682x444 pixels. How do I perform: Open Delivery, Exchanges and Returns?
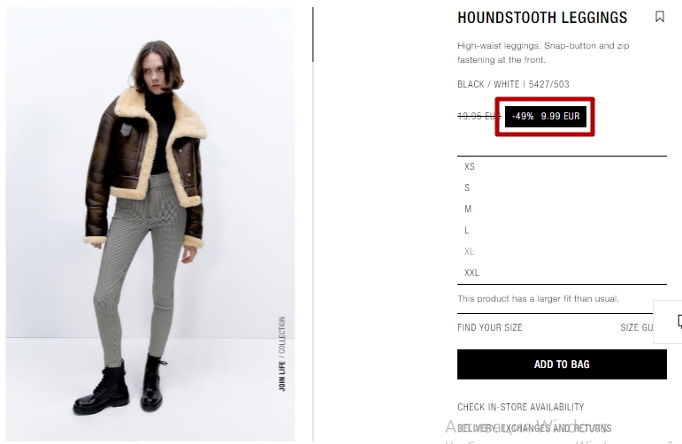click(x=534, y=428)
